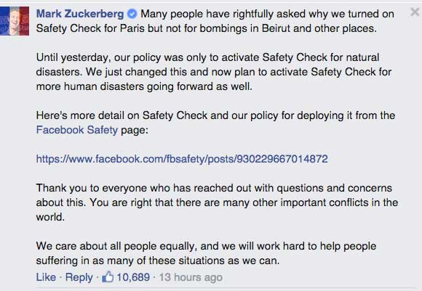
Task: Click the thumbs-up icon next to 10,689
Action: click(x=108, y=276)
